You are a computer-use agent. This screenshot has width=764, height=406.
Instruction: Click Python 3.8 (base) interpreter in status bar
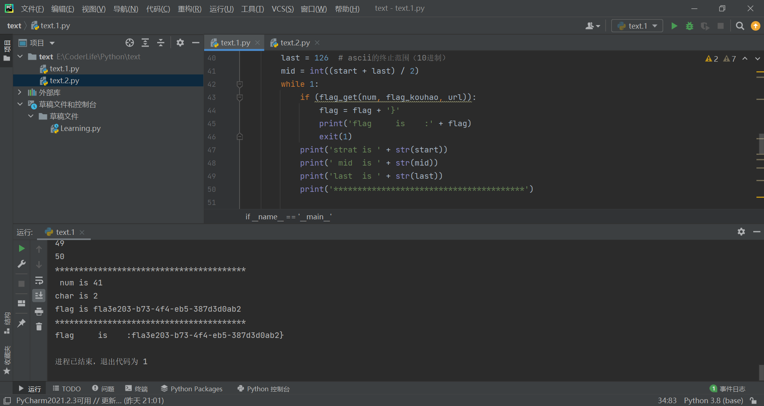713,400
